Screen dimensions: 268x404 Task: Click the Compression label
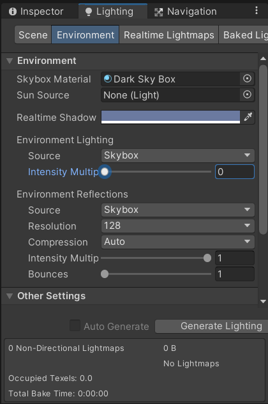click(58, 242)
